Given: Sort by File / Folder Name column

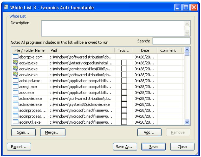Looking at the screenshot, I should [x=29, y=50].
